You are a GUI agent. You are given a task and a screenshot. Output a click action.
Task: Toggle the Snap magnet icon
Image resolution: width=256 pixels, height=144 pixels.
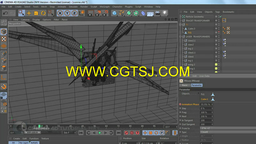(4, 86)
